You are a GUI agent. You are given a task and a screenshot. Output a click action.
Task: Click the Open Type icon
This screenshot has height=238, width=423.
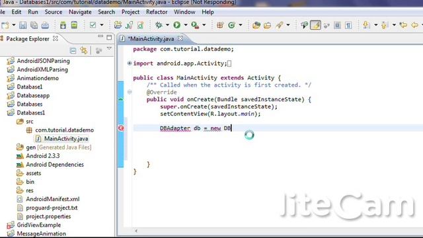click(x=256, y=25)
